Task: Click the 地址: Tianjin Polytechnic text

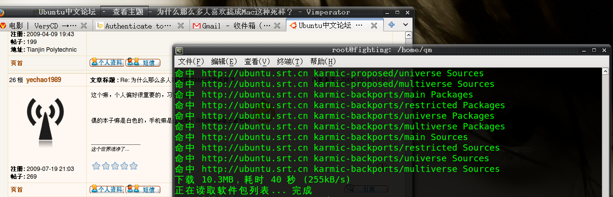Action: tap(43, 50)
